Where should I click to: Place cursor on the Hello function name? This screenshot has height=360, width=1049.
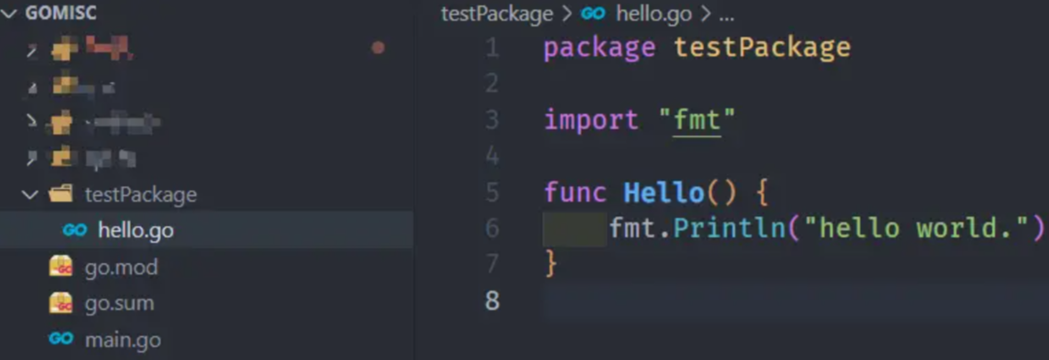[664, 194]
